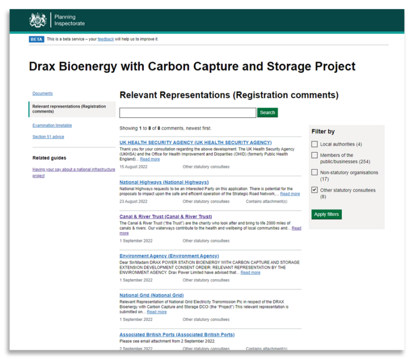This screenshot has height=364, width=414.
Task: Click the '23 August 2022' date text
Action: [133, 201]
